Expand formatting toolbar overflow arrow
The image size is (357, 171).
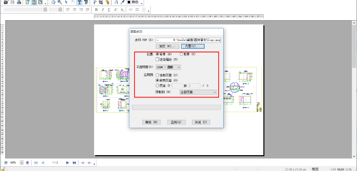(149, 10)
